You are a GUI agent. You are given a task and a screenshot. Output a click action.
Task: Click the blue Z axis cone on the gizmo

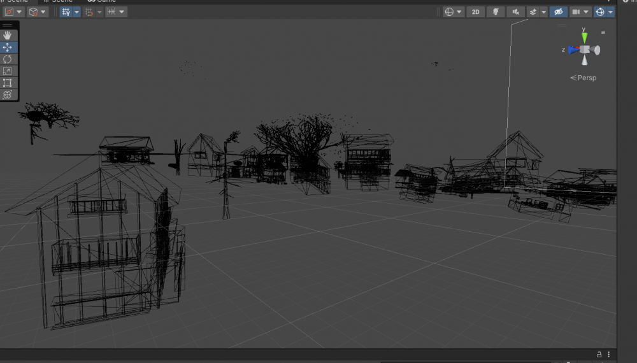pos(574,50)
